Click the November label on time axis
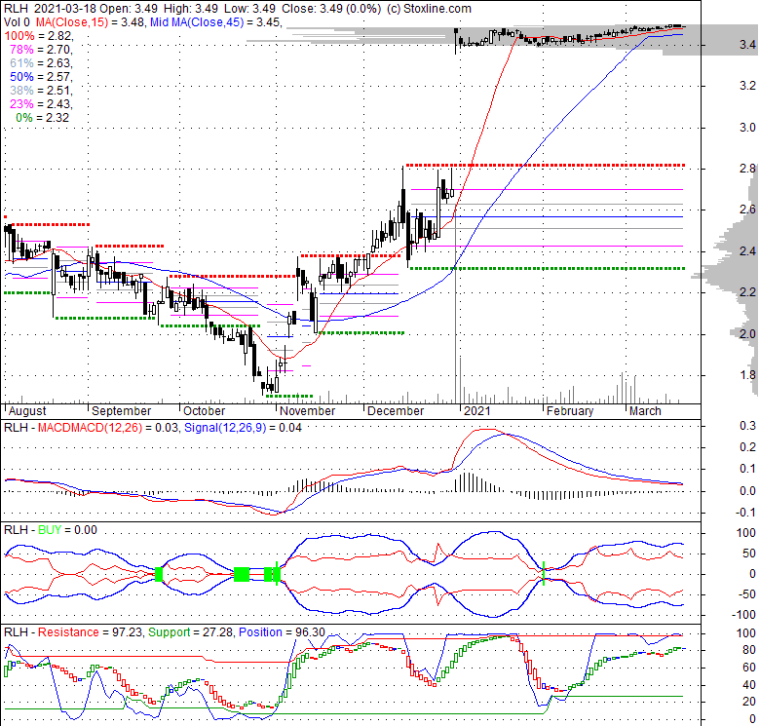This screenshot has width=760, height=726. coord(307,411)
